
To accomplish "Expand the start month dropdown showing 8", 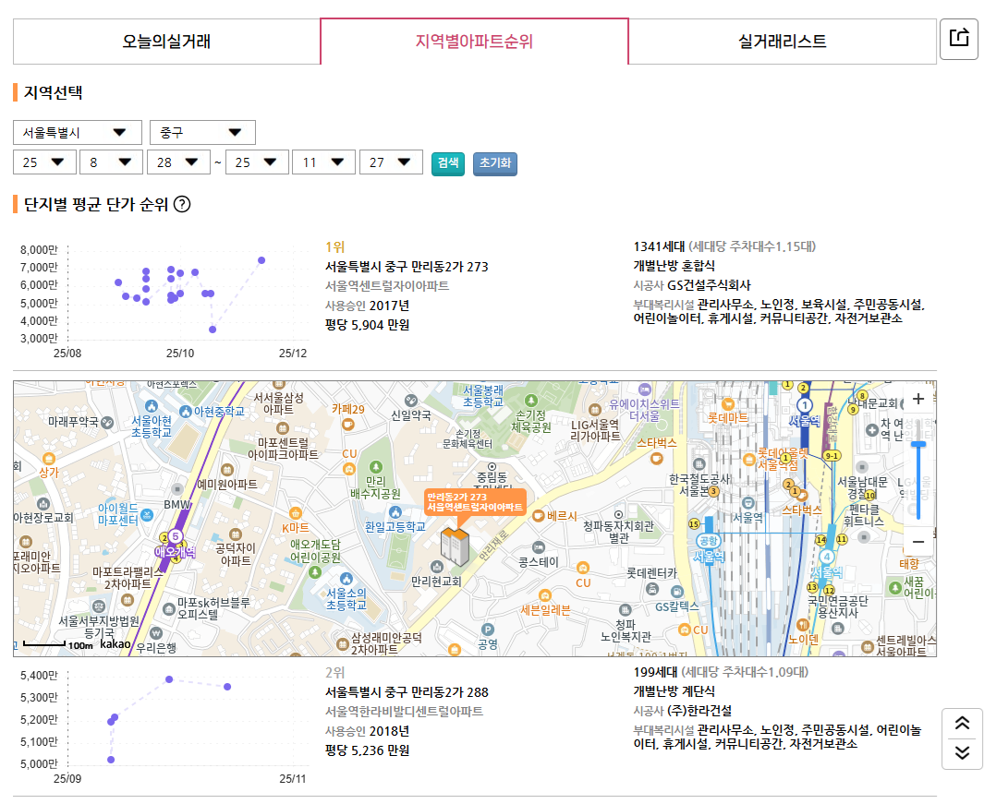I will tap(110, 162).
